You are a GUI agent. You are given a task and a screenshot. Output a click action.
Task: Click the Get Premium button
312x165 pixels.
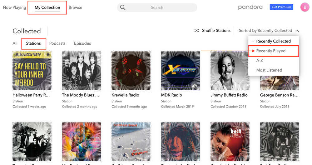pyautogui.click(x=281, y=7)
